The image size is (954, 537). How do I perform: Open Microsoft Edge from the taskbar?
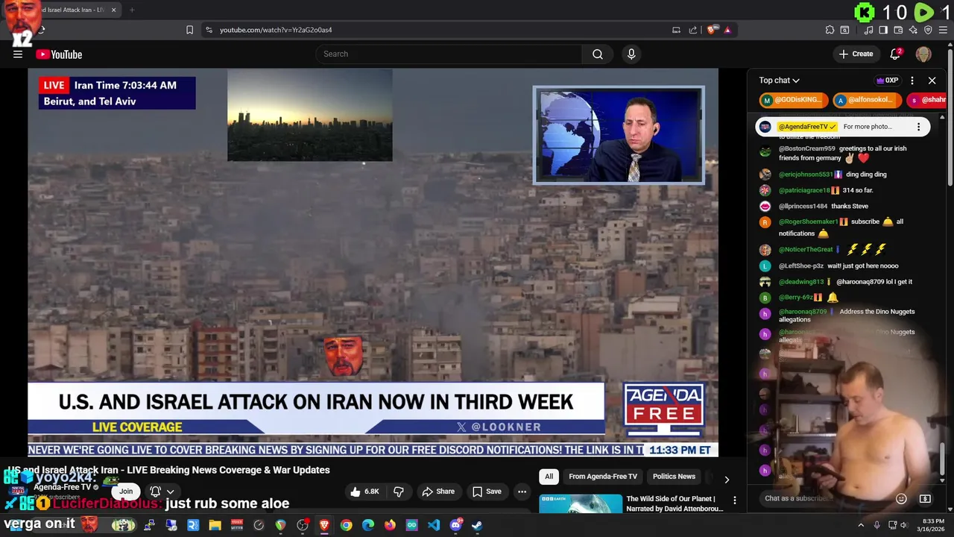[368, 525]
